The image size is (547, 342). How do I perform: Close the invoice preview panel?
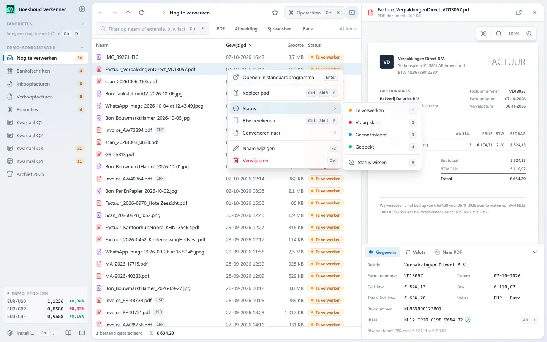535,13
